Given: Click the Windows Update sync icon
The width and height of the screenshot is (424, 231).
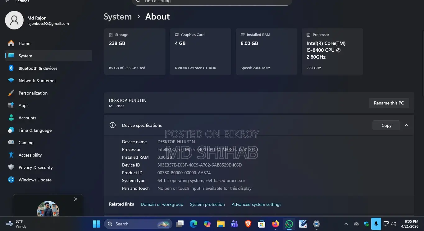Looking at the screenshot, I should pos(11,180).
